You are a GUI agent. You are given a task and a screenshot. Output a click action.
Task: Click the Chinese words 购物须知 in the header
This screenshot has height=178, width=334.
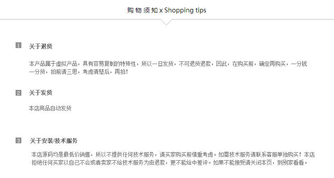pyautogui.click(x=143, y=10)
